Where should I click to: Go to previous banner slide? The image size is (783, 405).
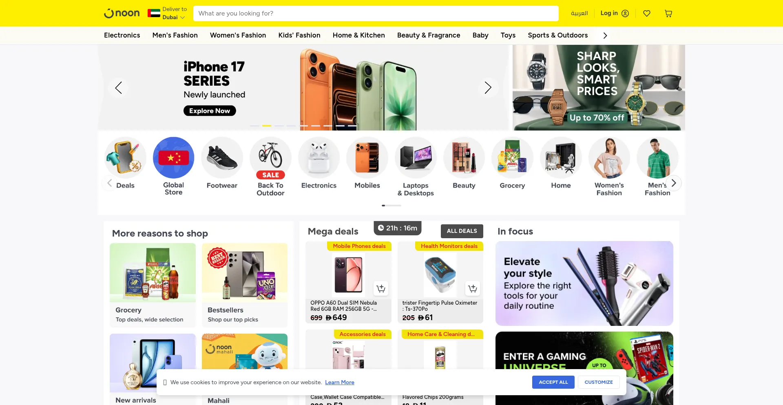point(118,88)
